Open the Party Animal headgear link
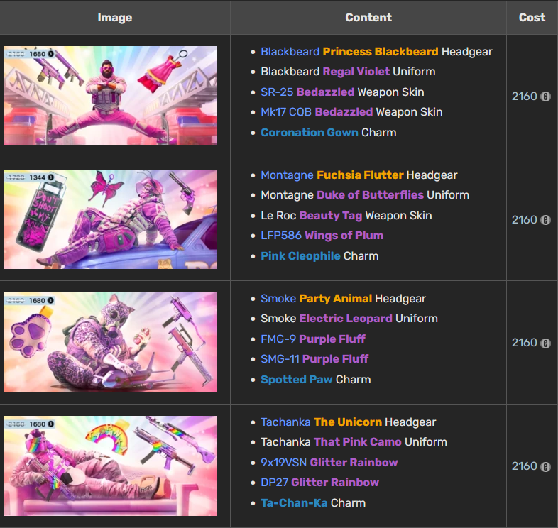 tap(336, 299)
